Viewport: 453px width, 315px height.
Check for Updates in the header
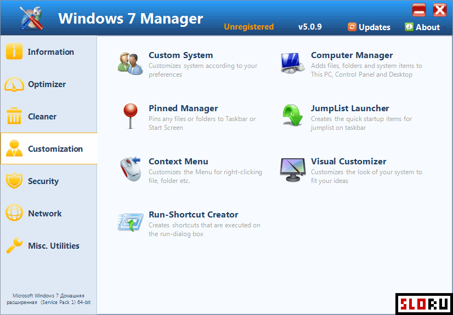tap(369, 27)
